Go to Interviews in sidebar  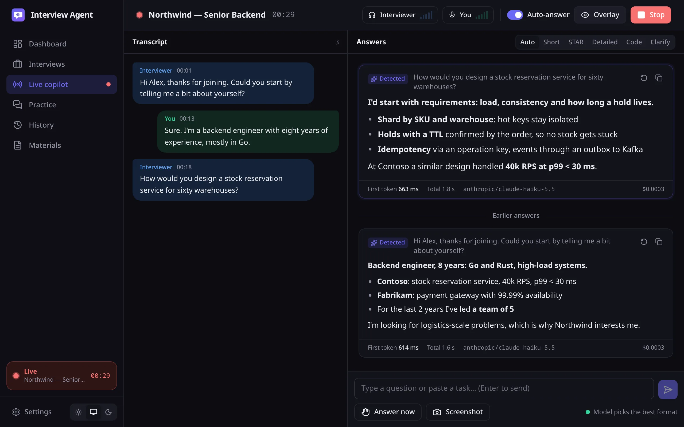62,64
